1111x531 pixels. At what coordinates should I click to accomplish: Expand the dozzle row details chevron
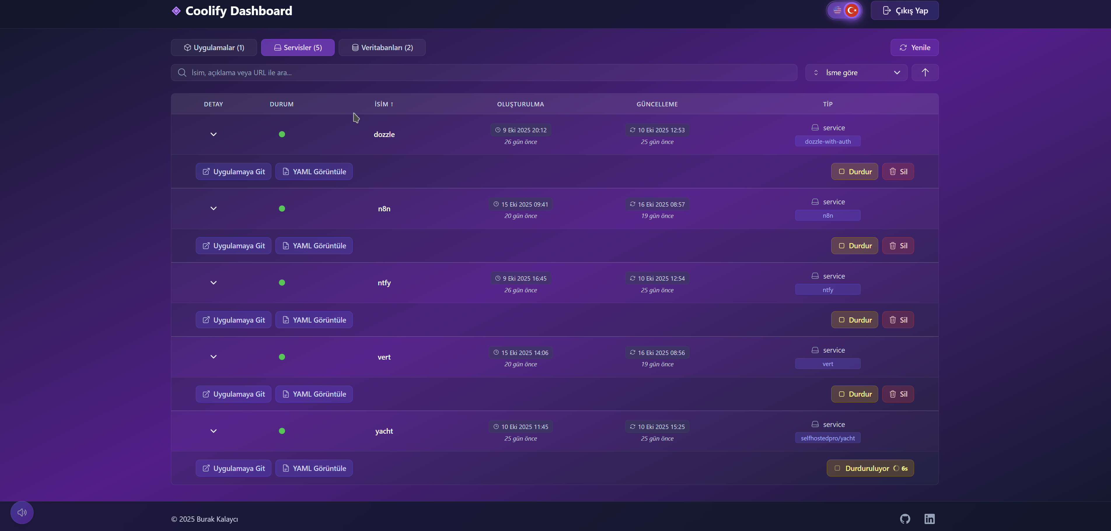(x=213, y=134)
